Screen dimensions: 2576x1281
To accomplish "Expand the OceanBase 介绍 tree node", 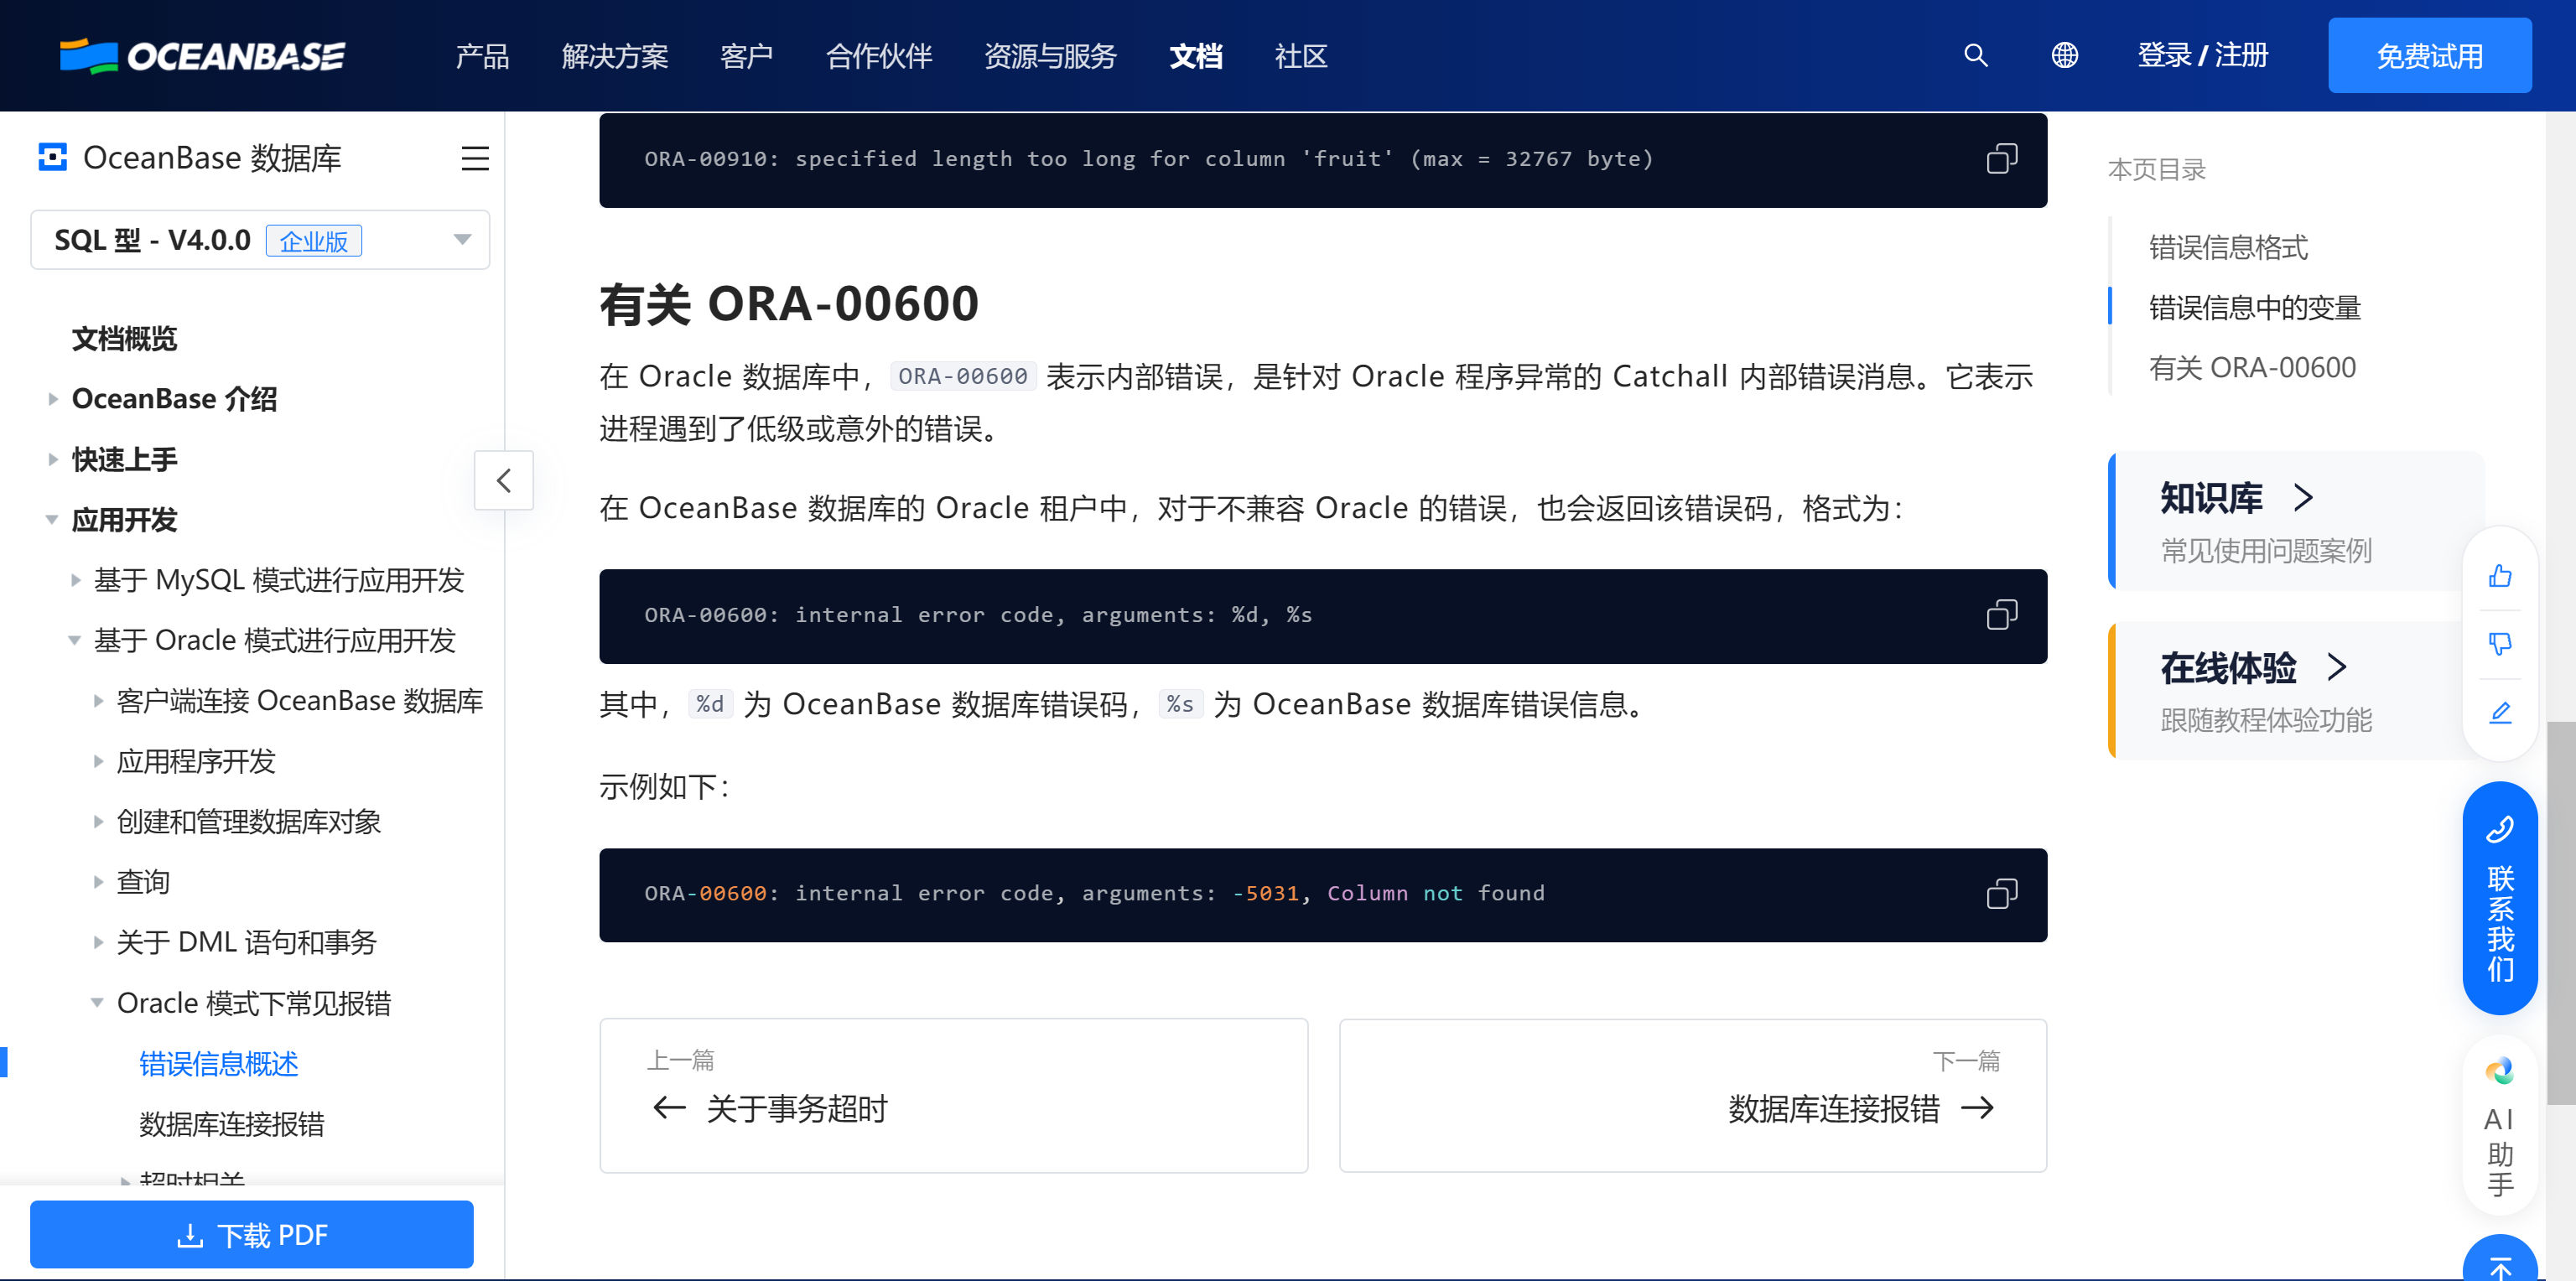I will pos(53,399).
